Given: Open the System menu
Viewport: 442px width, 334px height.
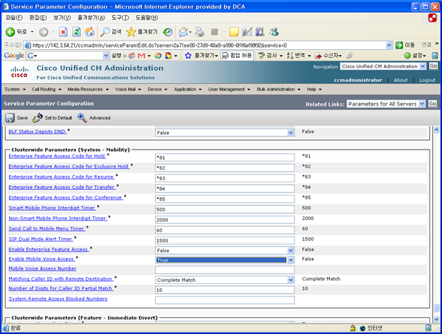Looking at the screenshot, I should click(x=15, y=89).
